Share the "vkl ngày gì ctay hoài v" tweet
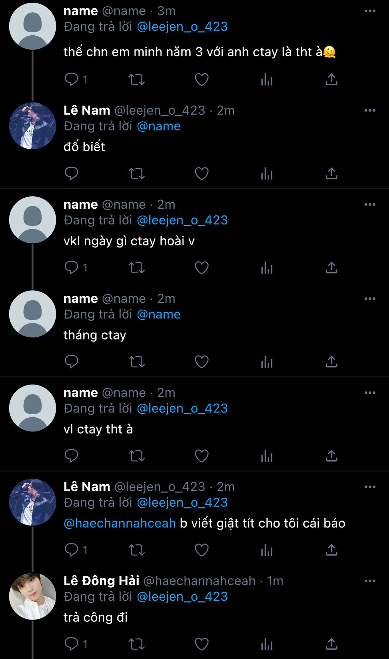The height and width of the screenshot is (659, 389). coord(331,268)
